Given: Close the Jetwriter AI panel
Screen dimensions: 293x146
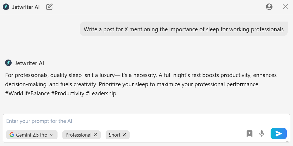Looking at the screenshot, I should pyautogui.click(x=285, y=7).
